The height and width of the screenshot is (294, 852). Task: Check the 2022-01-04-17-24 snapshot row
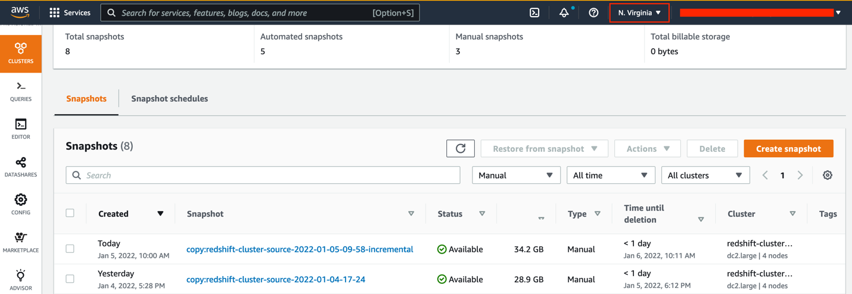pyautogui.click(x=70, y=279)
